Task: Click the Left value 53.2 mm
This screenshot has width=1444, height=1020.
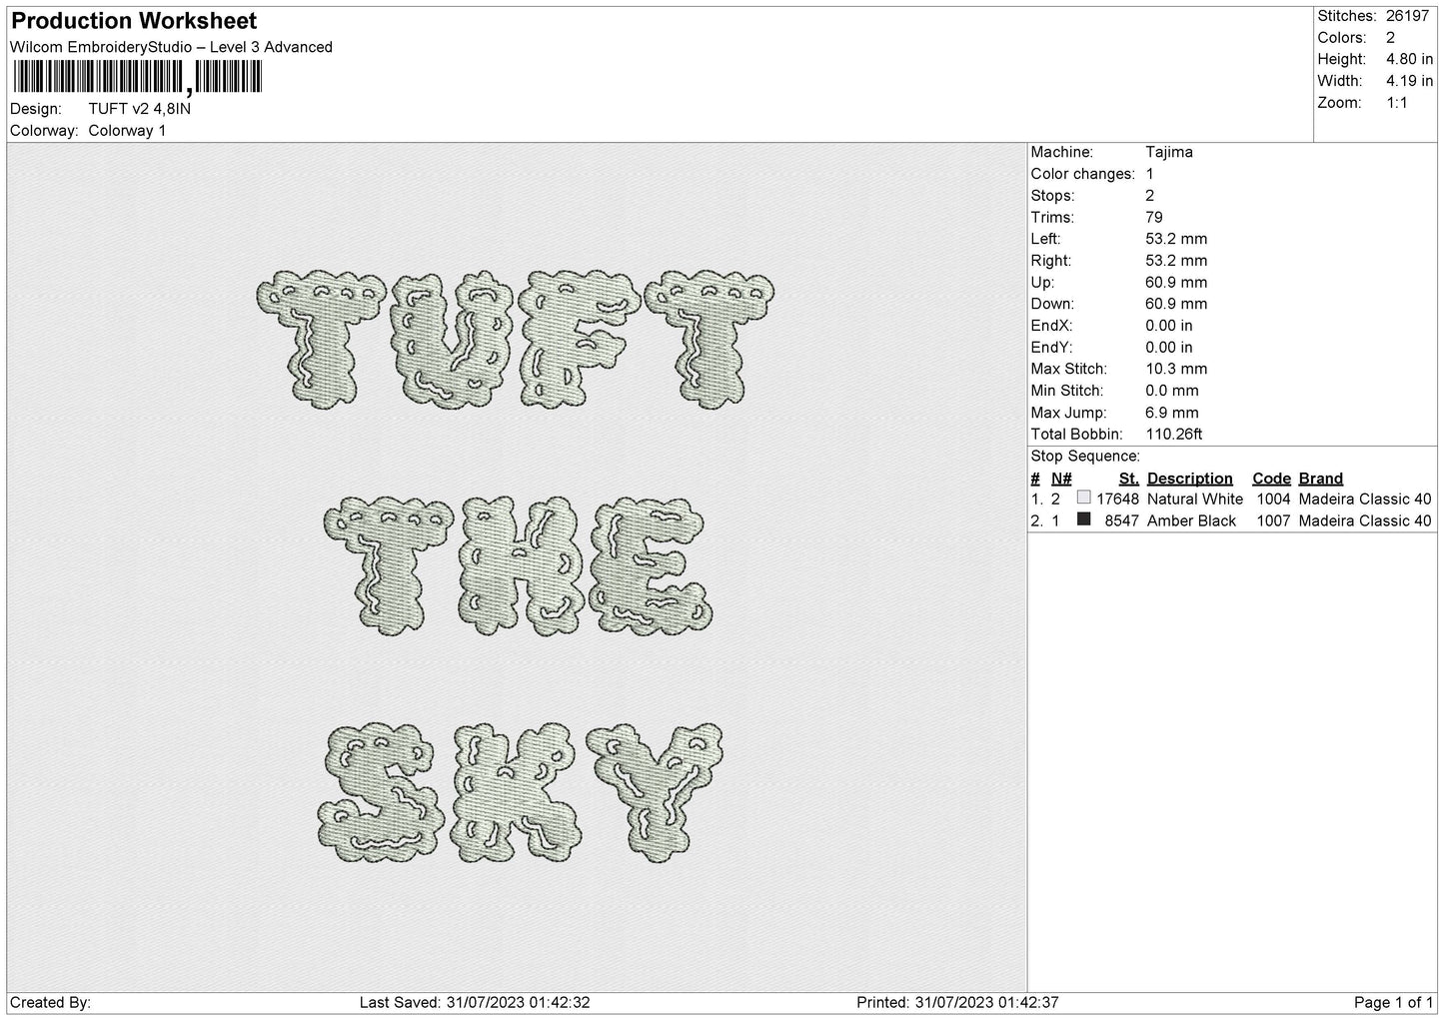Action: point(1176,239)
